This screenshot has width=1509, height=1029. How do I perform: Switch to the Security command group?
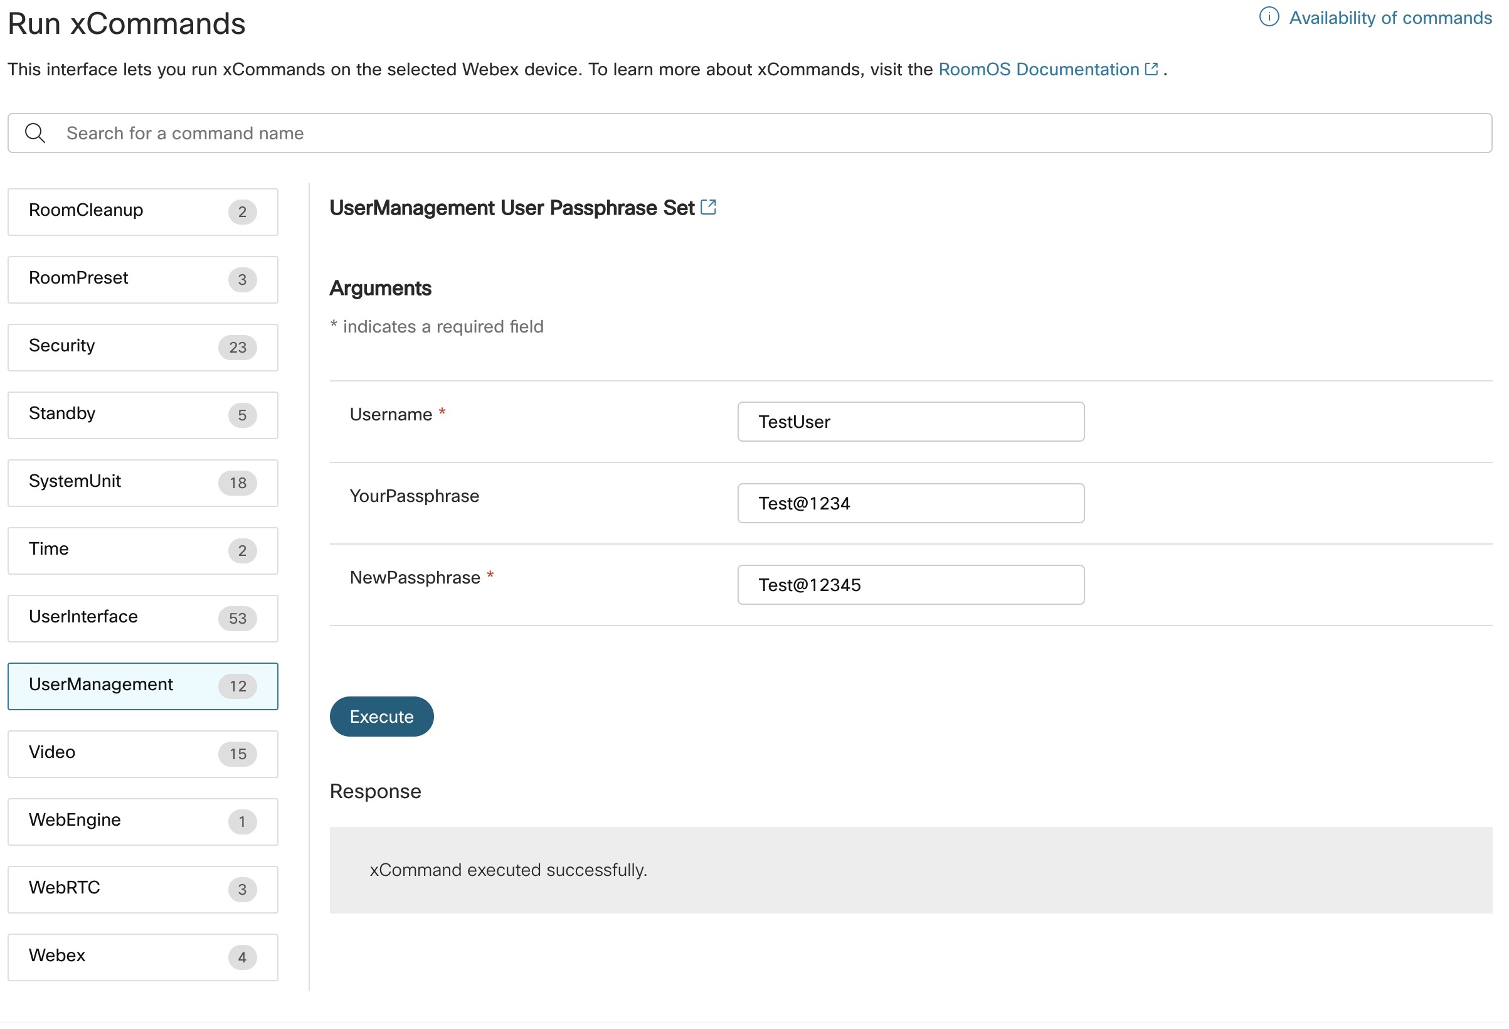tap(143, 347)
